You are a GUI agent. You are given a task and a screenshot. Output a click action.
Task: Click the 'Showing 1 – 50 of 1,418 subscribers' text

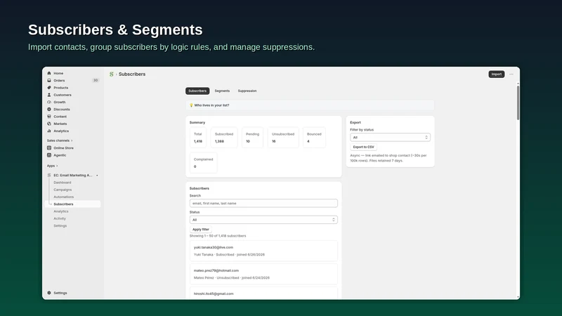pos(218,236)
